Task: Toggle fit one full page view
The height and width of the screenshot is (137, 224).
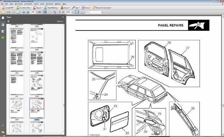Action: (82, 12)
